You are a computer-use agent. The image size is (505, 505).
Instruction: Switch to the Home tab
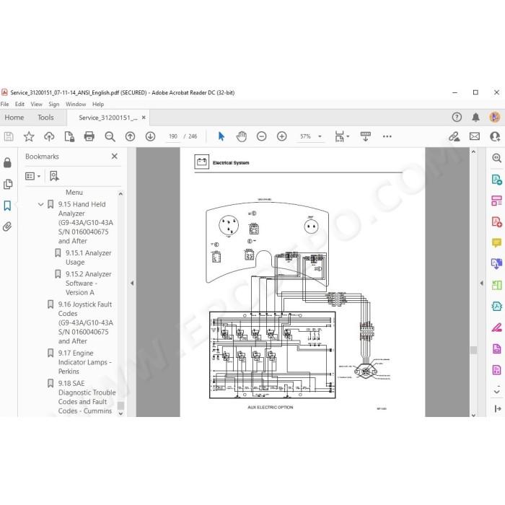click(x=14, y=118)
